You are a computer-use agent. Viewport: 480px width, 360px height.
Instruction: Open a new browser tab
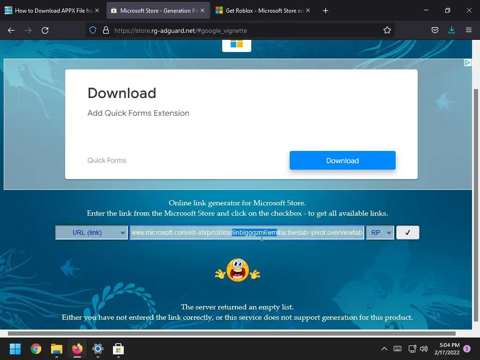326,11
